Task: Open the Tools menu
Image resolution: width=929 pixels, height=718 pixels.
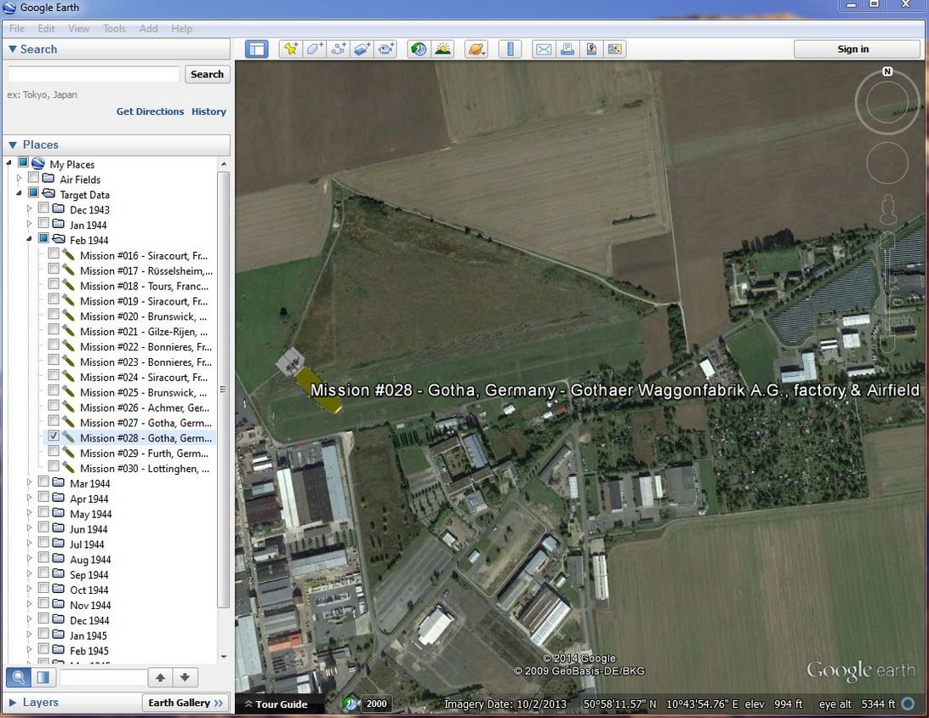Action: click(x=114, y=28)
